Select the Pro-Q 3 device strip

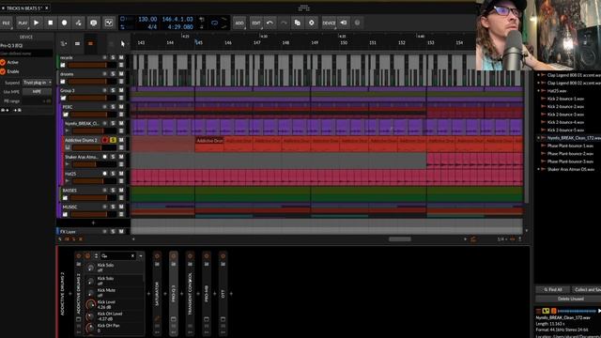[174, 293]
